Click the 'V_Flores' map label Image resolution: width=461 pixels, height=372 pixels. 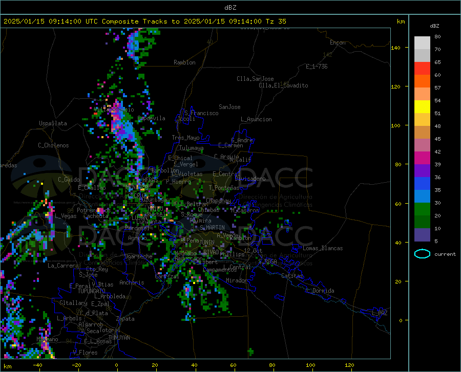coord(85,353)
